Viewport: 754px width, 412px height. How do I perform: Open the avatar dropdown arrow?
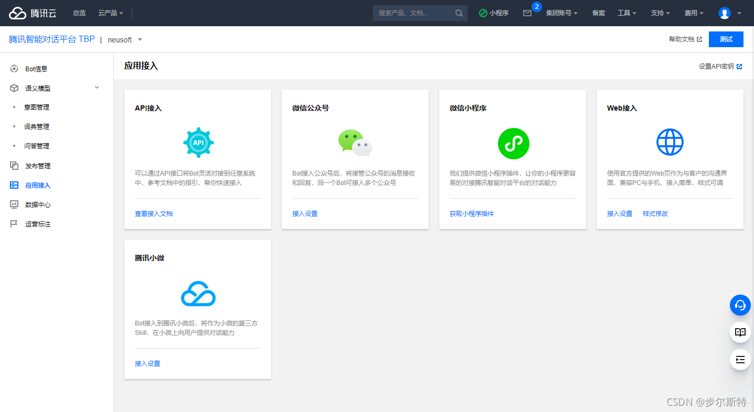[x=739, y=13]
